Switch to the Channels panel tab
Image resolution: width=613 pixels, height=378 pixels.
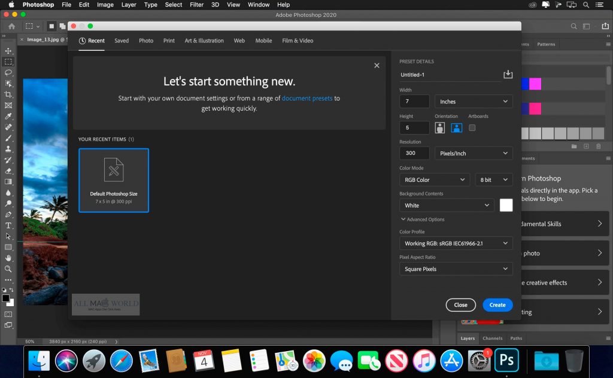pos(492,338)
